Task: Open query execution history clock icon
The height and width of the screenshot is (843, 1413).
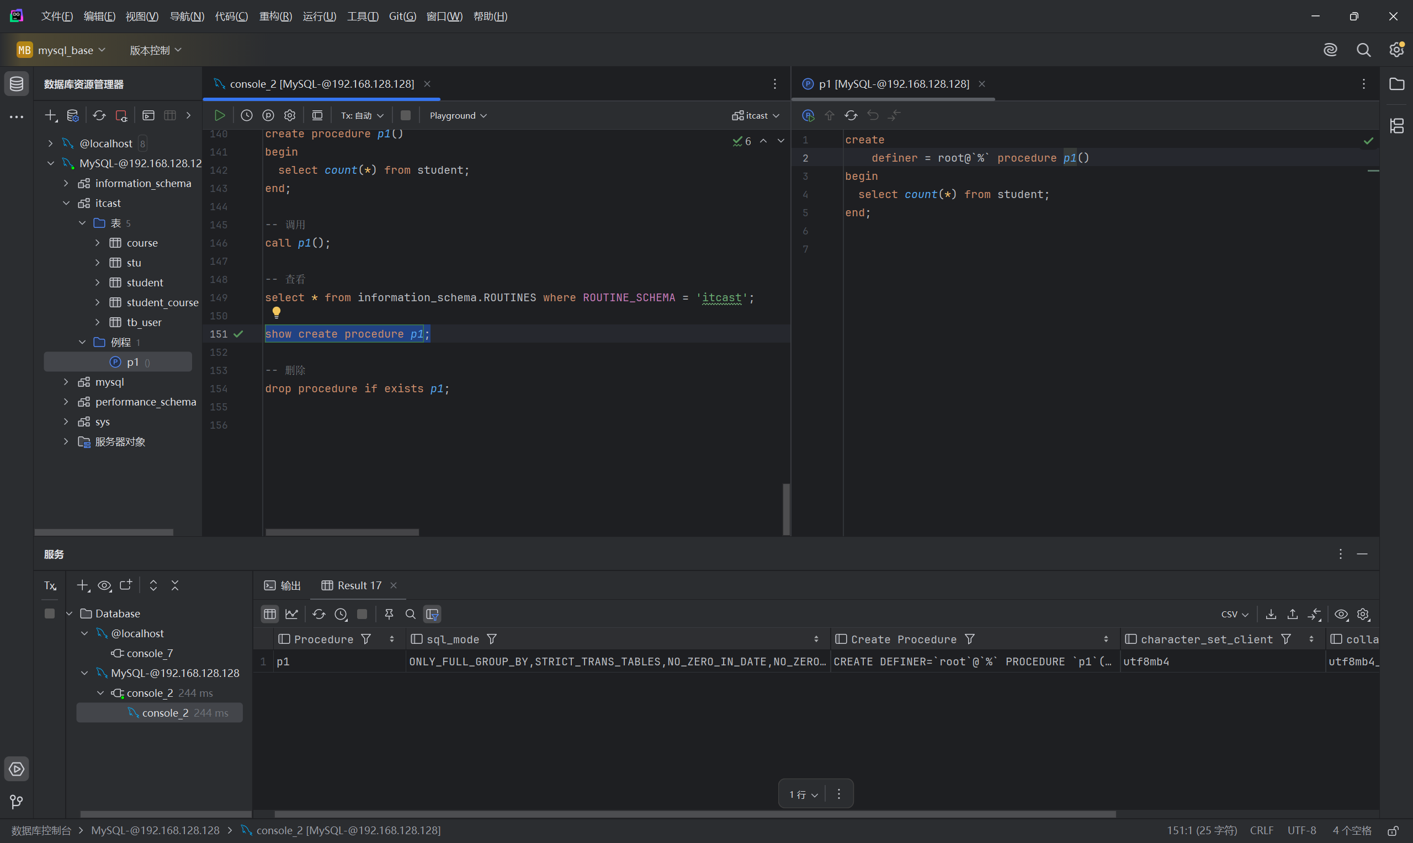Action: (247, 115)
